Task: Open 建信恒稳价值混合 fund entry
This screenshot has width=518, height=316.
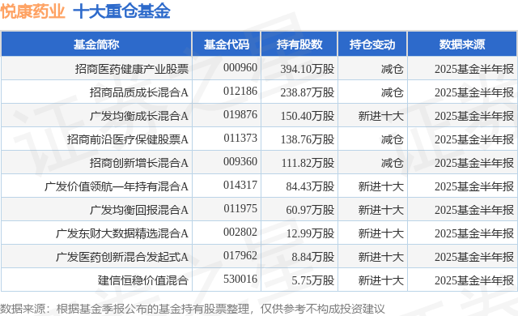Action: (x=143, y=280)
